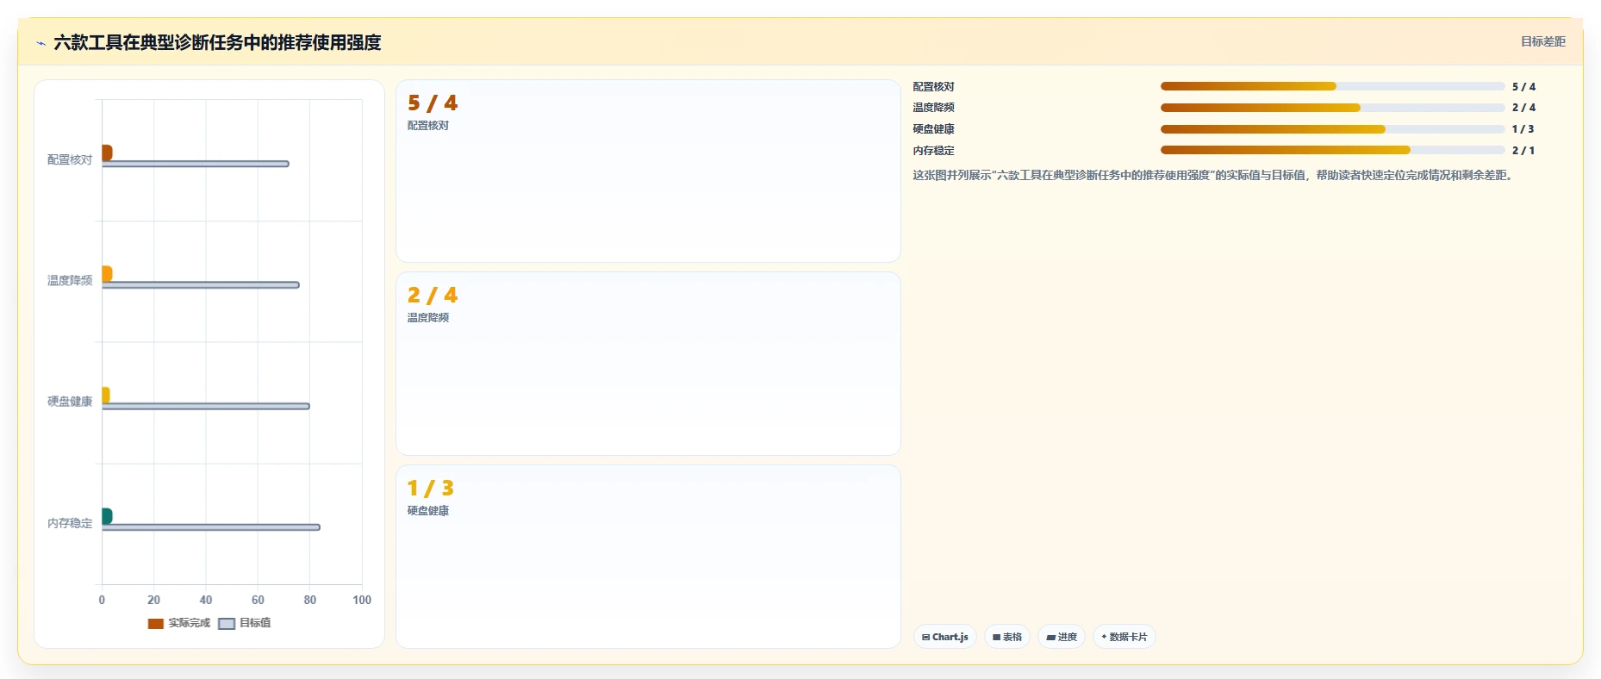Click the small blue icon beside the panel title
Screen dimensions: 1601x679
pyautogui.click(x=40, y=43)
